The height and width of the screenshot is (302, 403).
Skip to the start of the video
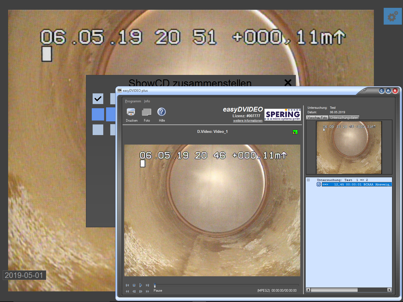(x=127, y=285)
